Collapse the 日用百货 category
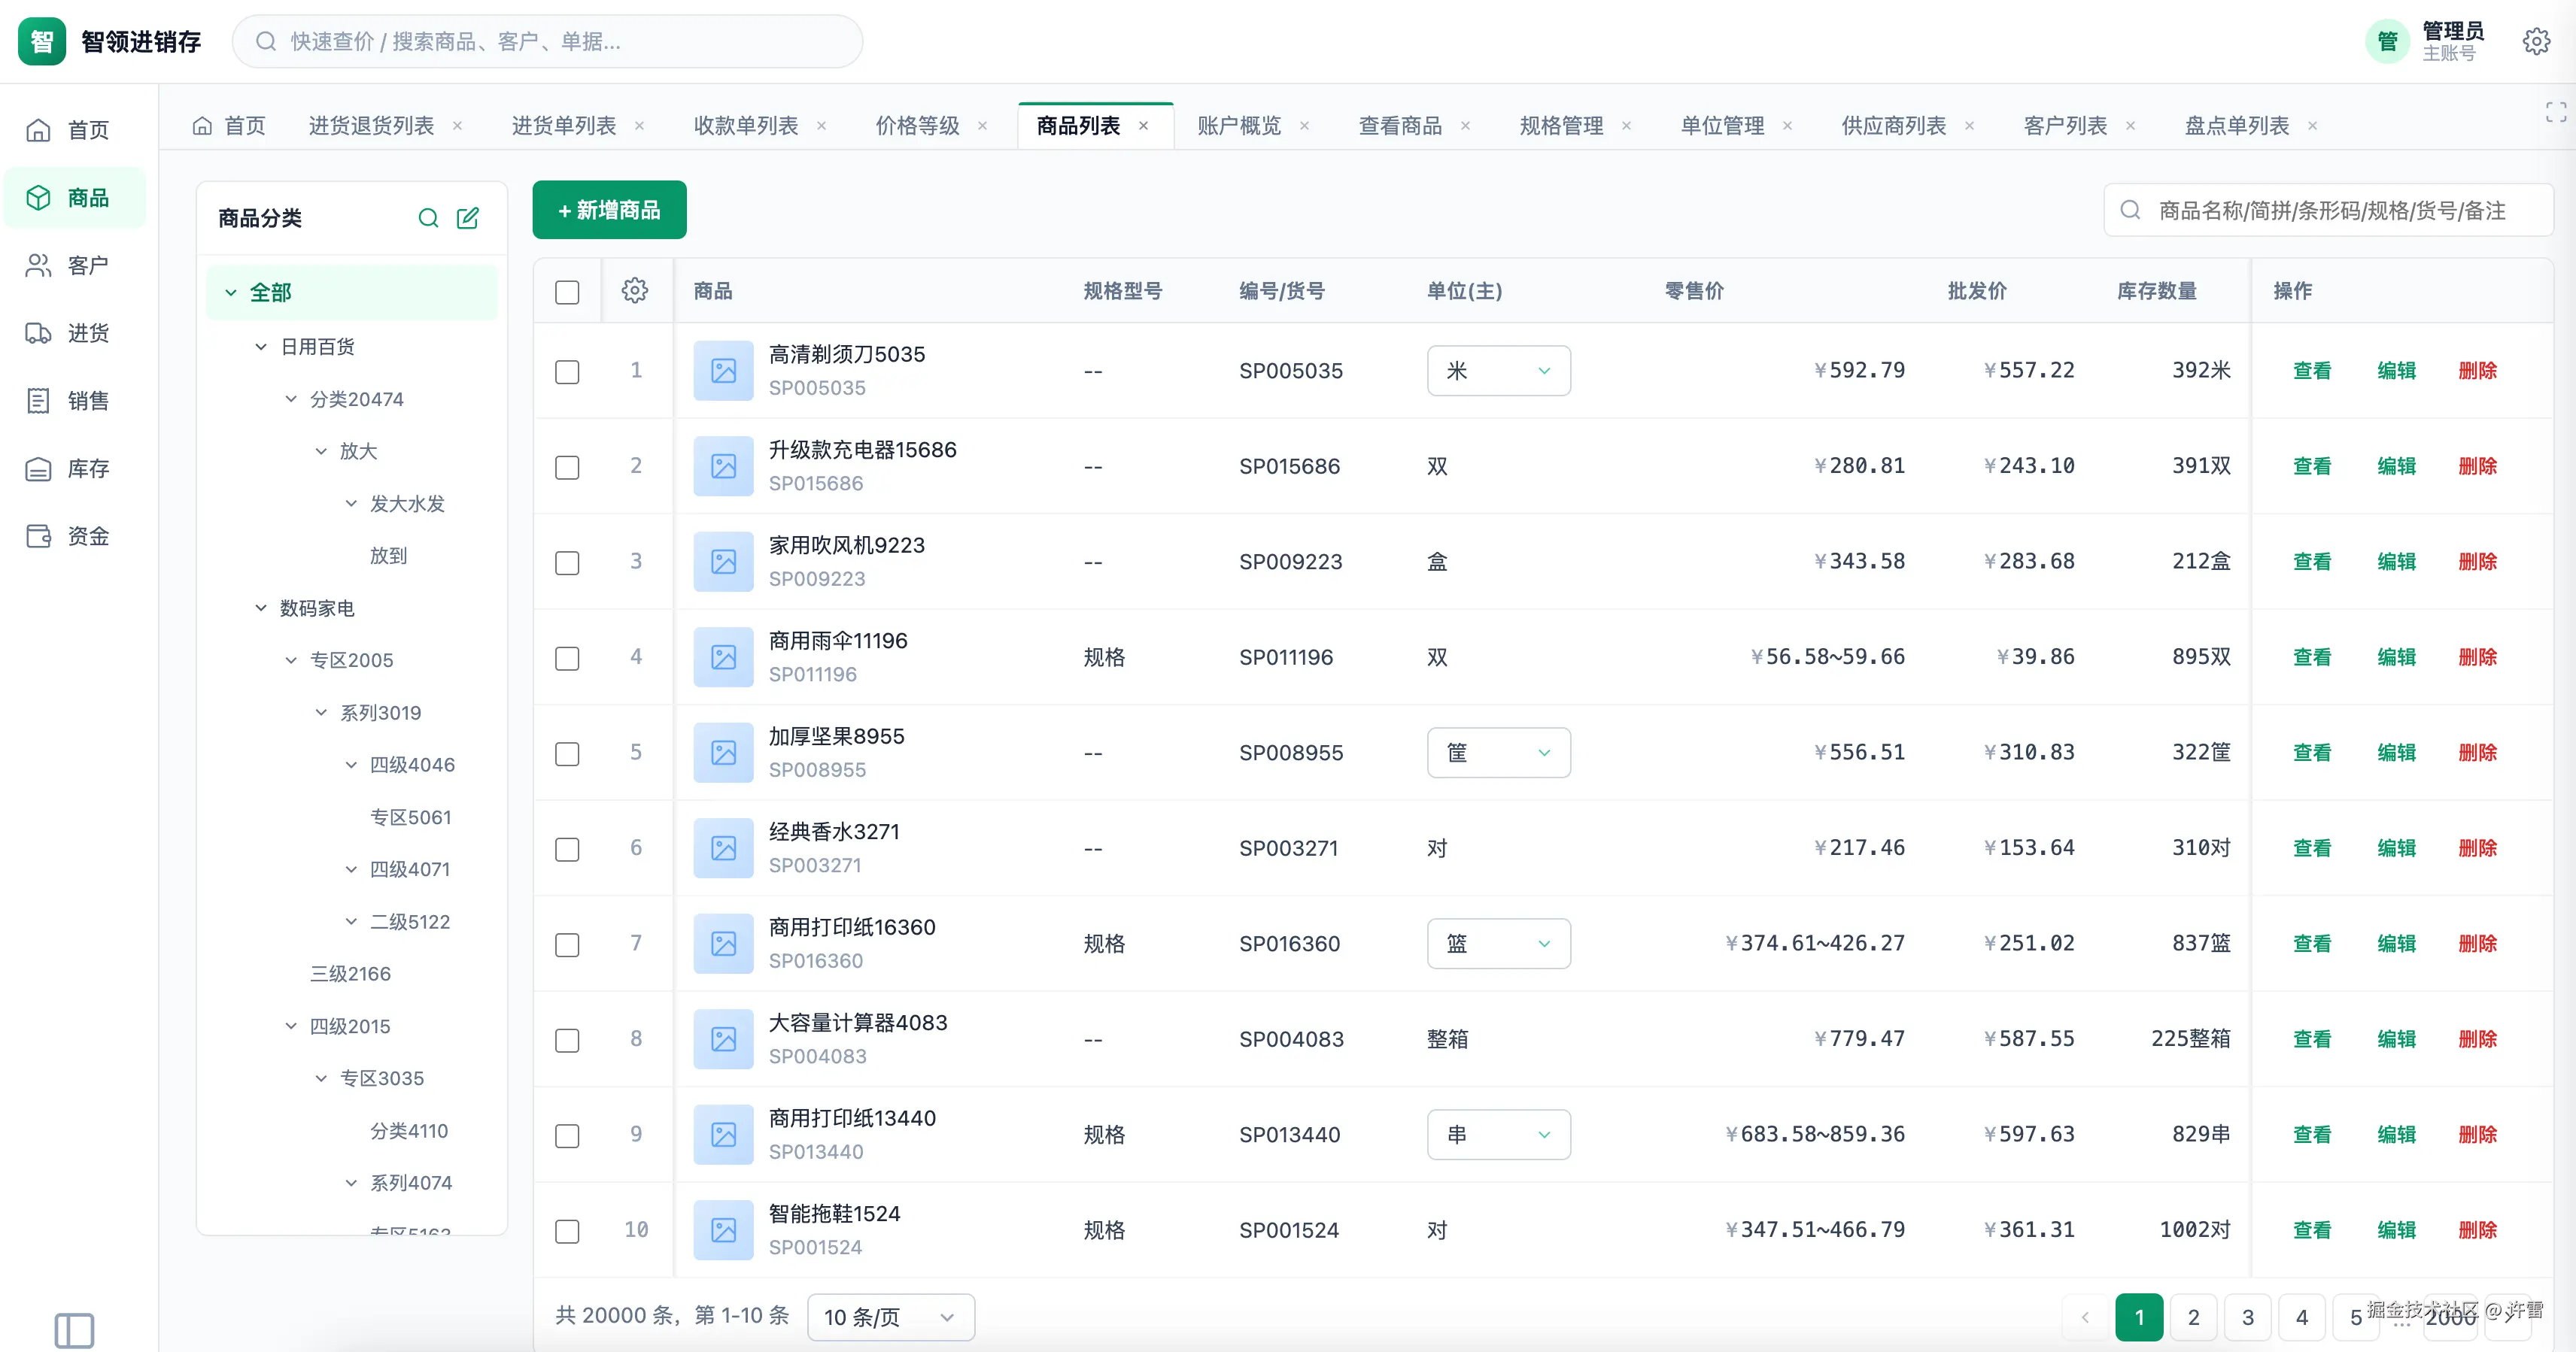The height and width of the screenshot is (1352, 2576). tap(261, 347)
